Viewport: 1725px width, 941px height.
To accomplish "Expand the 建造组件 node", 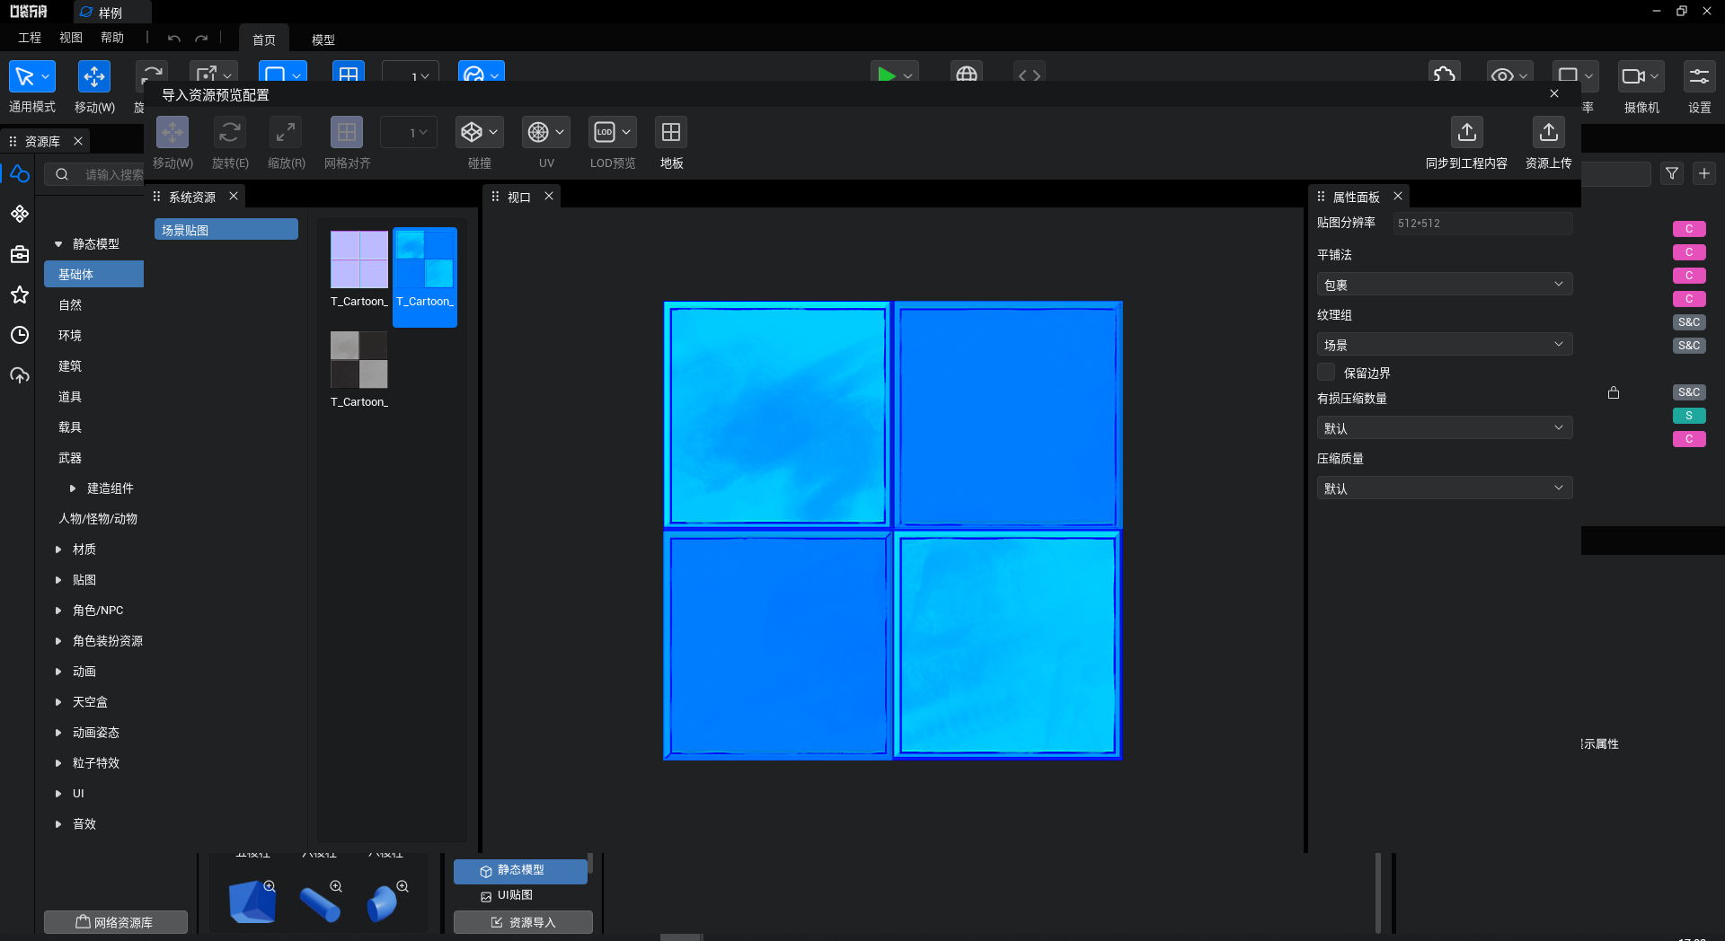I will [73, 488].
